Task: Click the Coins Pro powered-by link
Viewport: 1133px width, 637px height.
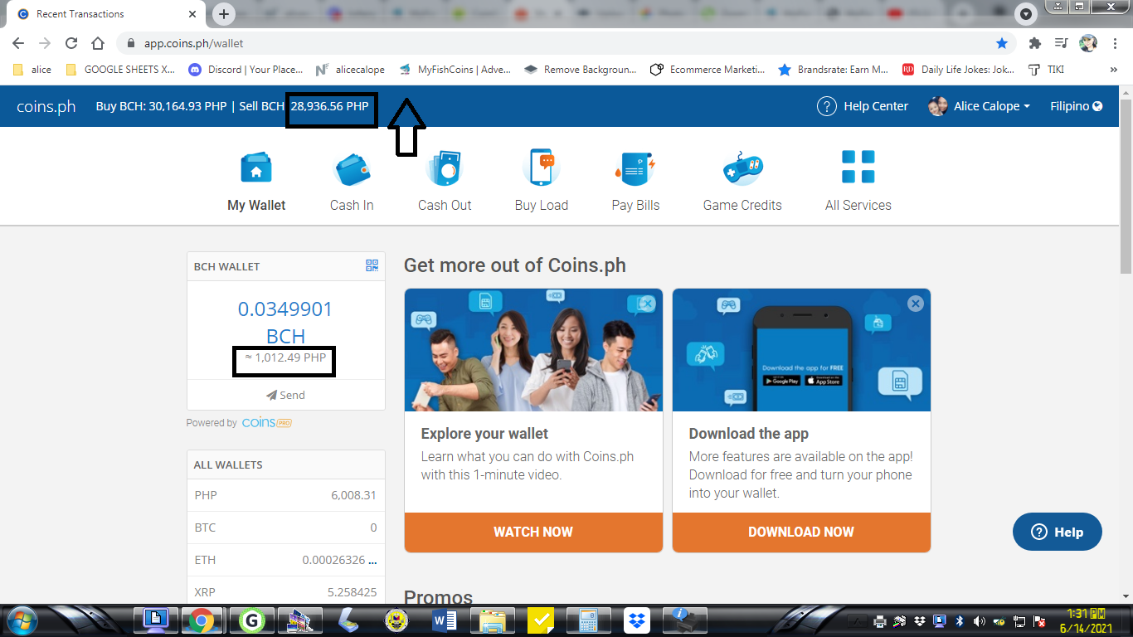Action: [266, 423]
